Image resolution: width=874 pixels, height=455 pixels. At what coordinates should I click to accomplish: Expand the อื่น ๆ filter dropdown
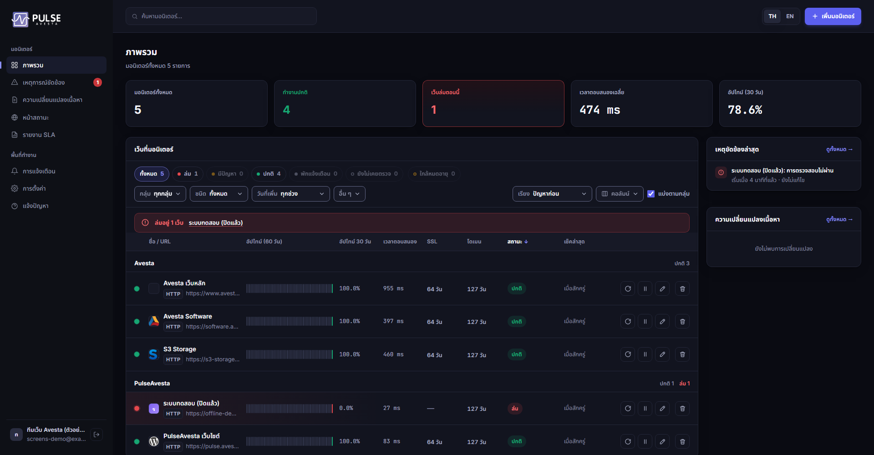pos(350,193)
